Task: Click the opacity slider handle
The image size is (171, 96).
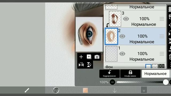Action: click(166, 82)
